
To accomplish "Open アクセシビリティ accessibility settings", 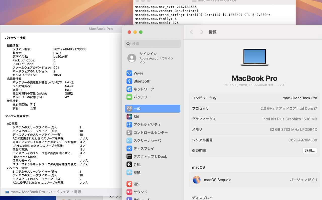I will pyautogui.click(x=147, y=125).
